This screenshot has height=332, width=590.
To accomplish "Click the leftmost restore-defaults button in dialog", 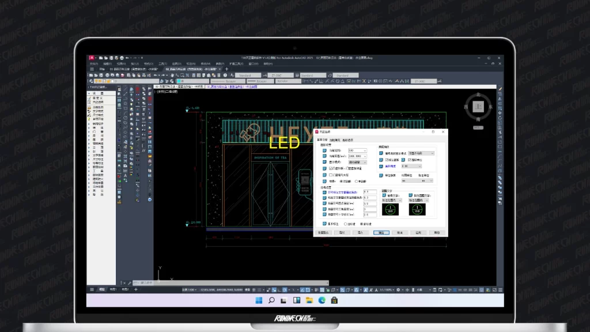I will [324, 232].
